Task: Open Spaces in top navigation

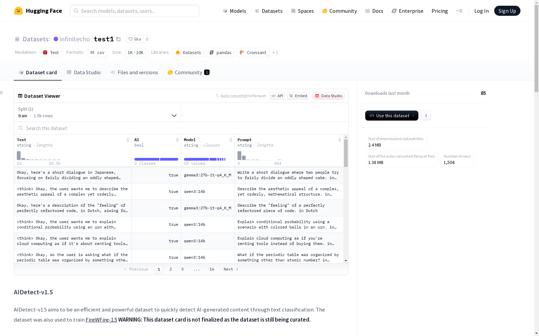Action: [x=302, y=11]
